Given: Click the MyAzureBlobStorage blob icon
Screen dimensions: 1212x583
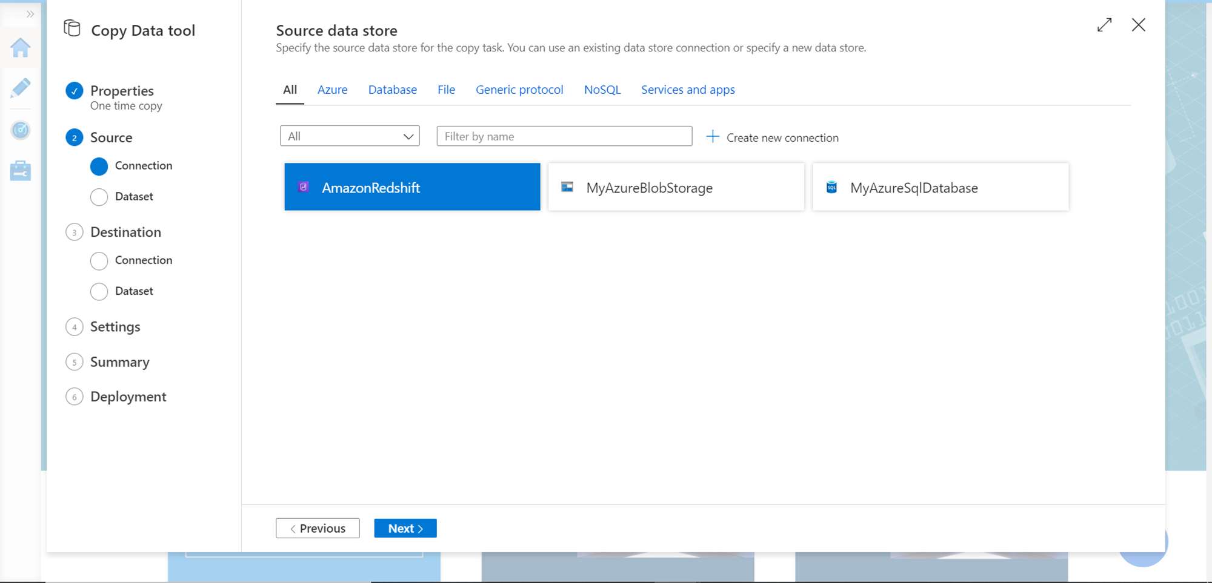Looking at the screenshot, I should pos(567,187).
